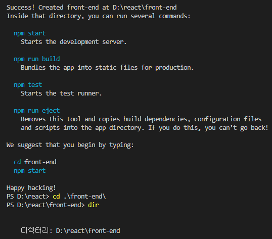
Task: Click the last blue 'npm start' suggestion
Action: point(30,171)
